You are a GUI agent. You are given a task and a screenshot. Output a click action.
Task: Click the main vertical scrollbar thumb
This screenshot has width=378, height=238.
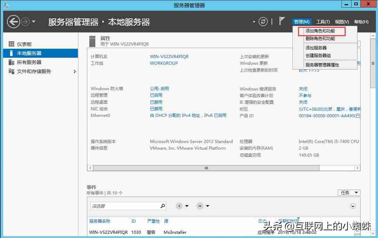point(373,63)
